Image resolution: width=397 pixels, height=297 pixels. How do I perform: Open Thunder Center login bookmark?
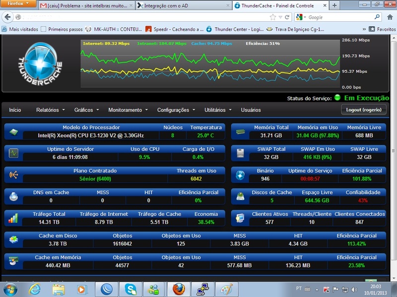tap(235, 29)
